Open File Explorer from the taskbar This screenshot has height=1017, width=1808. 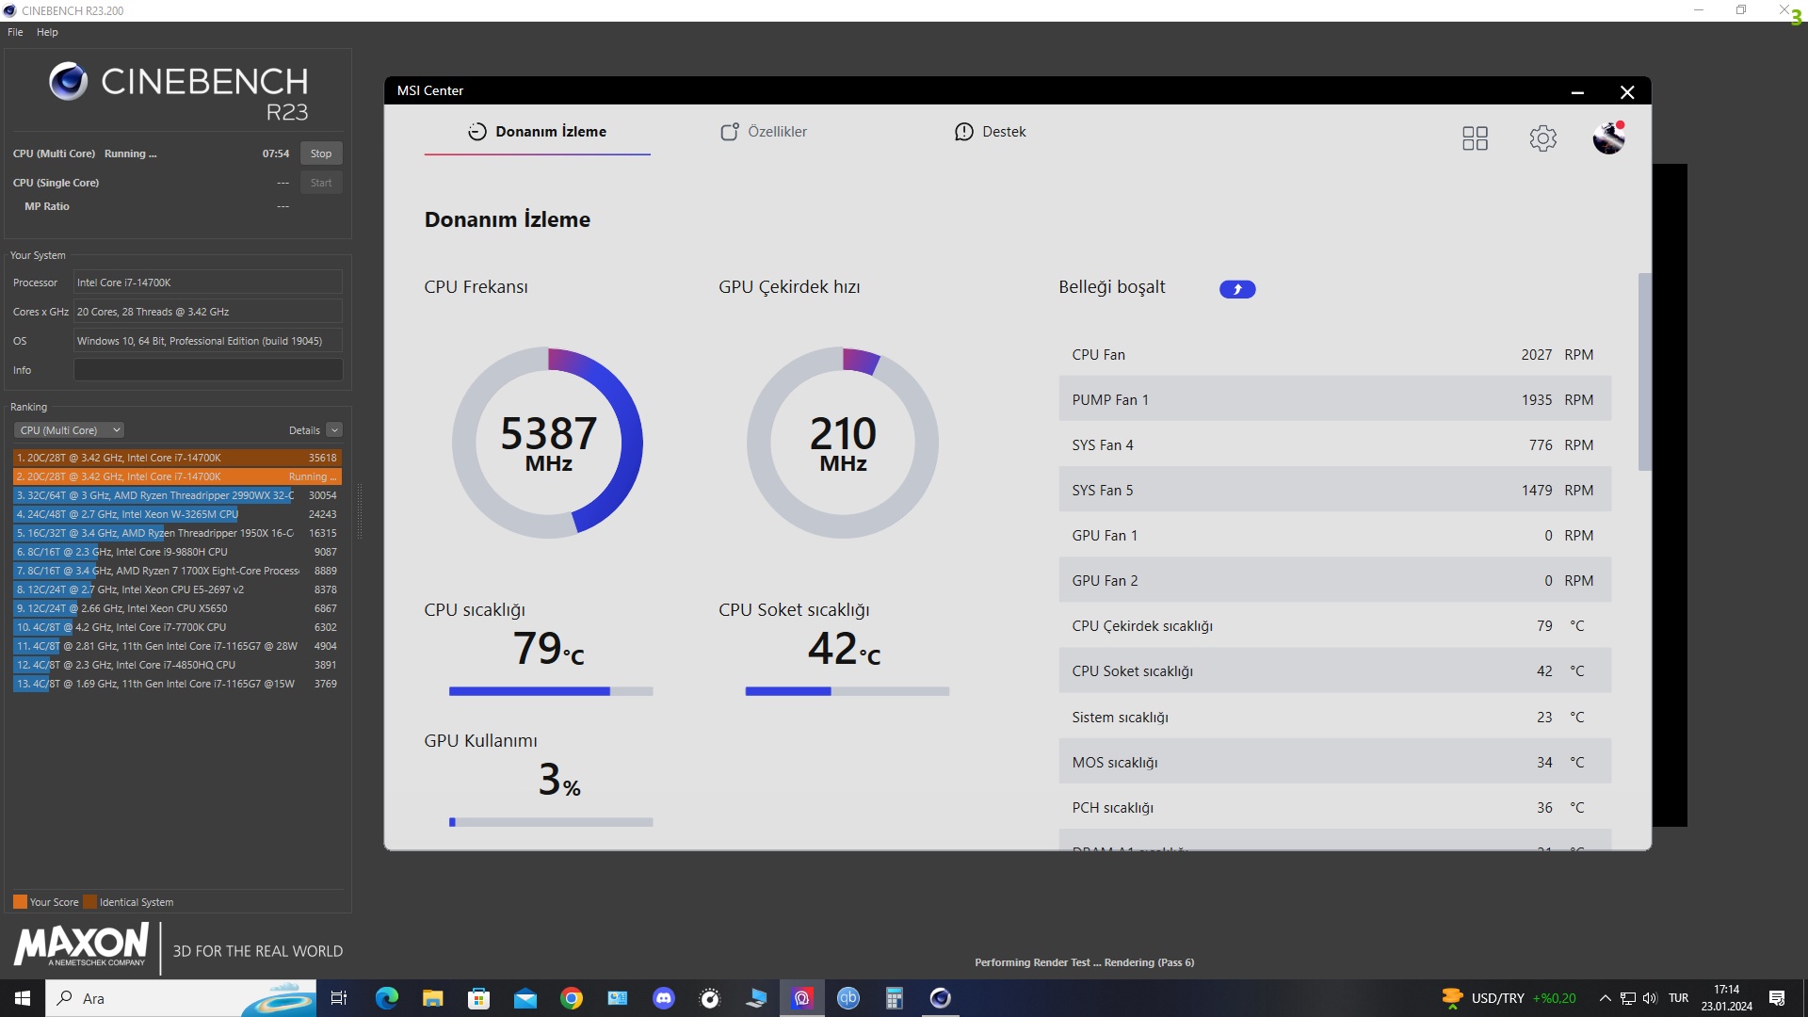(x=432, y=998)
